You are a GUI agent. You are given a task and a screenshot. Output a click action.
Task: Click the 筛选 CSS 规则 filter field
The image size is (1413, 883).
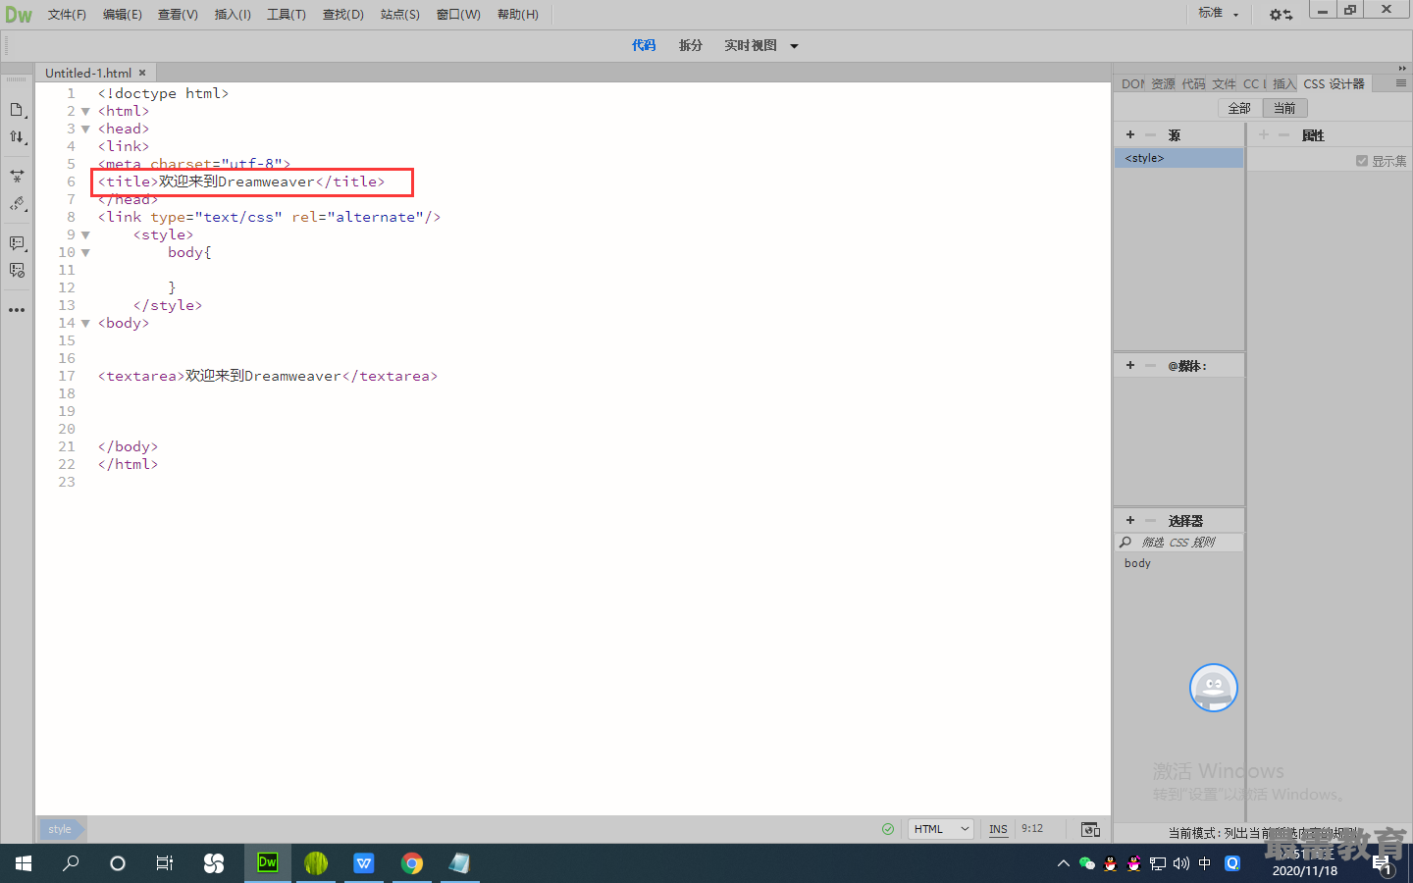pyautogui.click(x=1179, y=543)
